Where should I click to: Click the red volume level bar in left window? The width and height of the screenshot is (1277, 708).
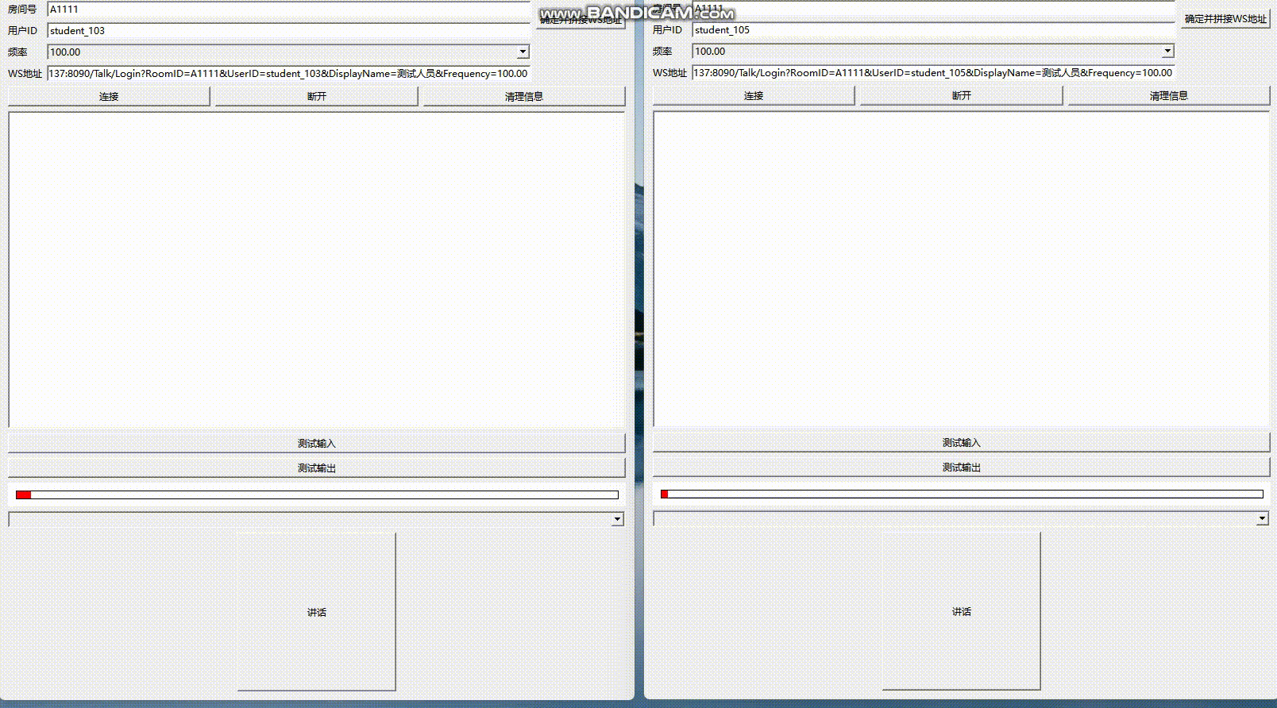point(317,494)
